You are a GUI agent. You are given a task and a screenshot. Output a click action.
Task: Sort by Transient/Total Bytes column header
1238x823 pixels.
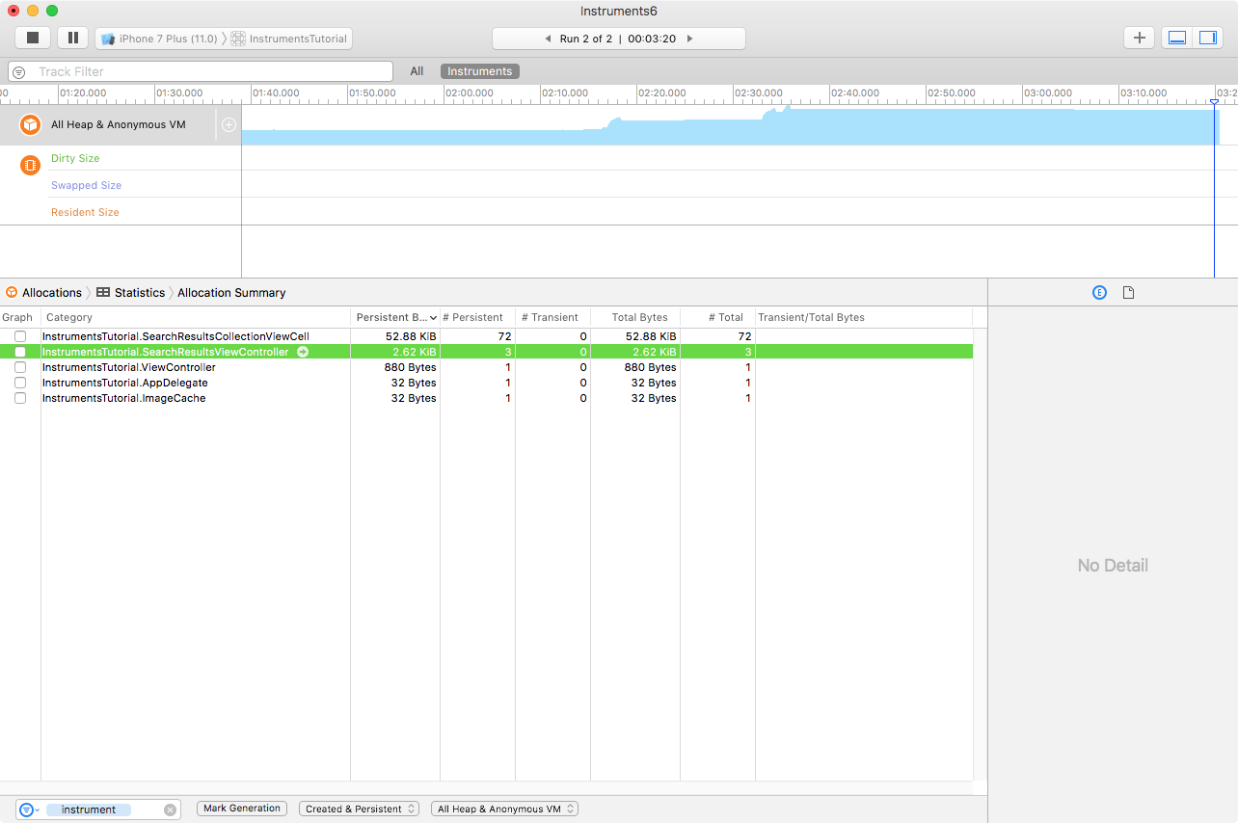[864, 317]
